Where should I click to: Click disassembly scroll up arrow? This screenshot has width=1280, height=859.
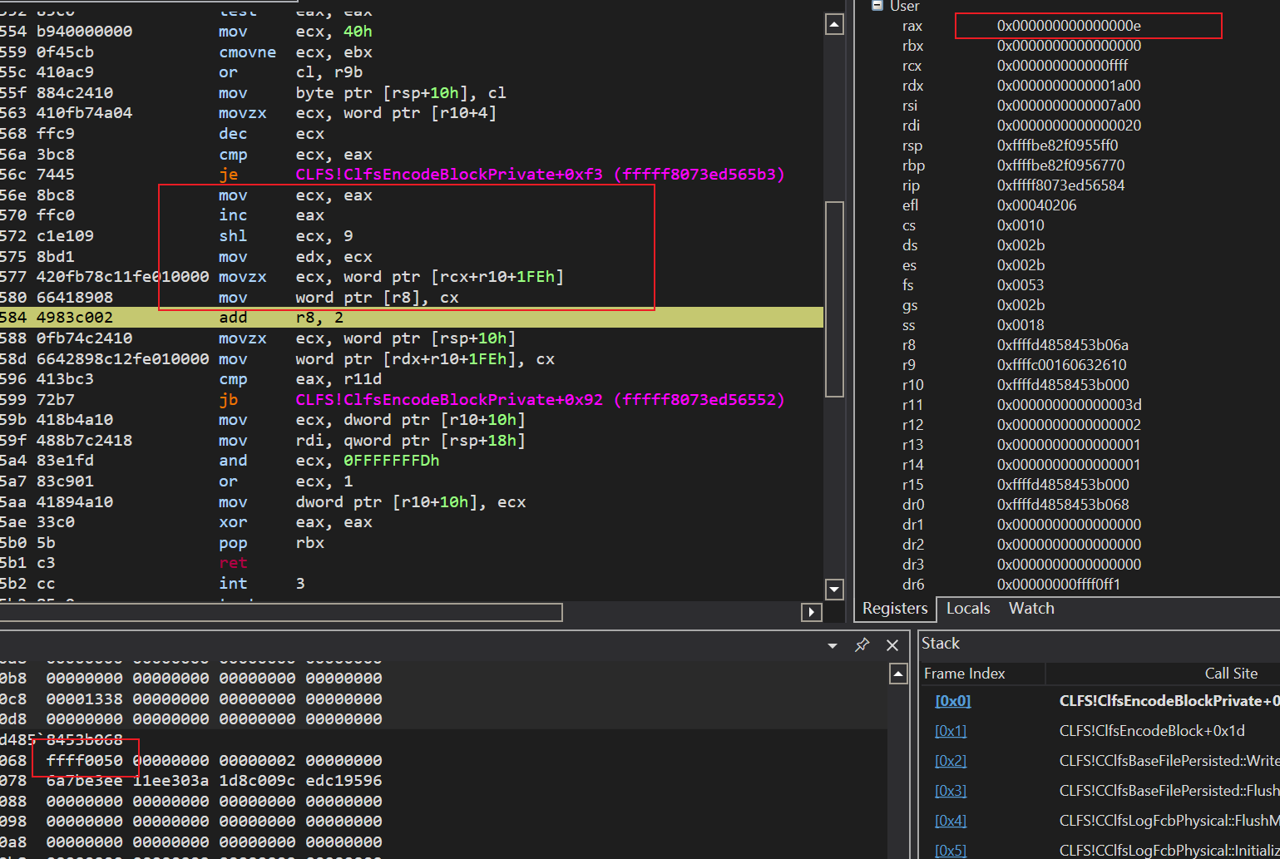pos(834,25)
